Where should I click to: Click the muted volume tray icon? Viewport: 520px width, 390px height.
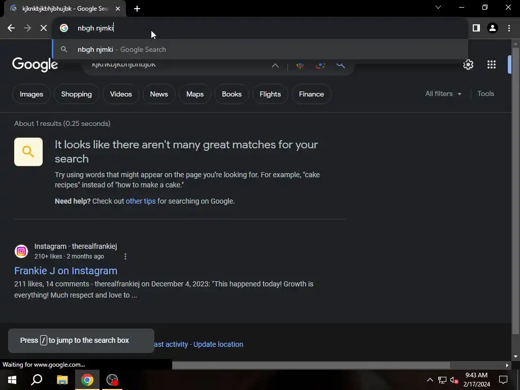(x=454, y=380)
